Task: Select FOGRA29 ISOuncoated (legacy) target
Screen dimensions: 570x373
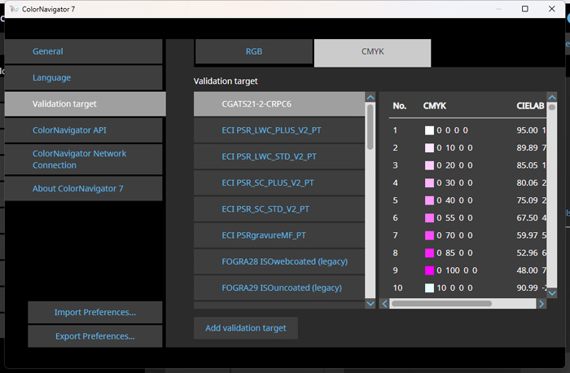Action: tap(279, 287)
